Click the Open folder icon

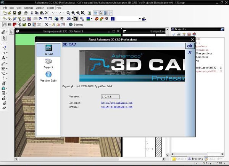tap(9, 13)
